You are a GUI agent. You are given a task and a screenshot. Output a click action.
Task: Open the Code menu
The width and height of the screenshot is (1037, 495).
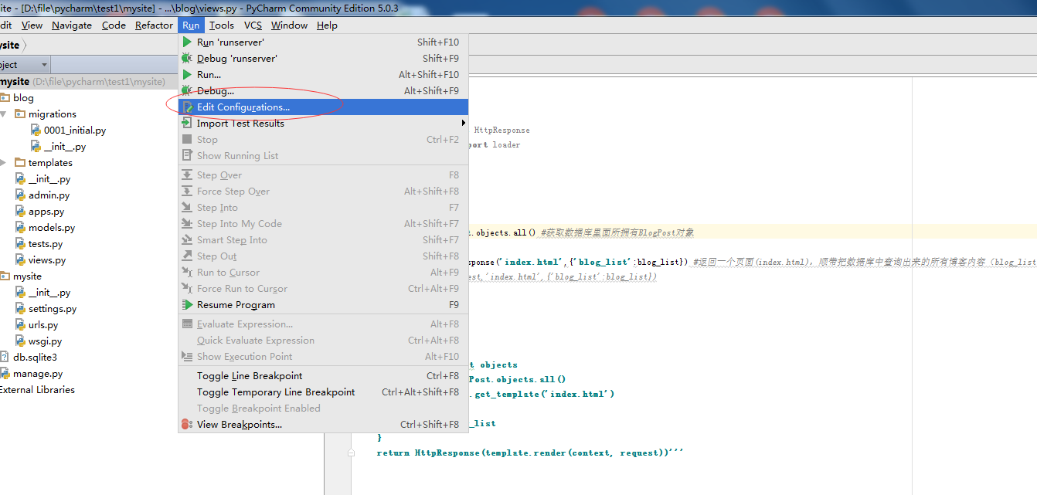(x=114, y=25)
